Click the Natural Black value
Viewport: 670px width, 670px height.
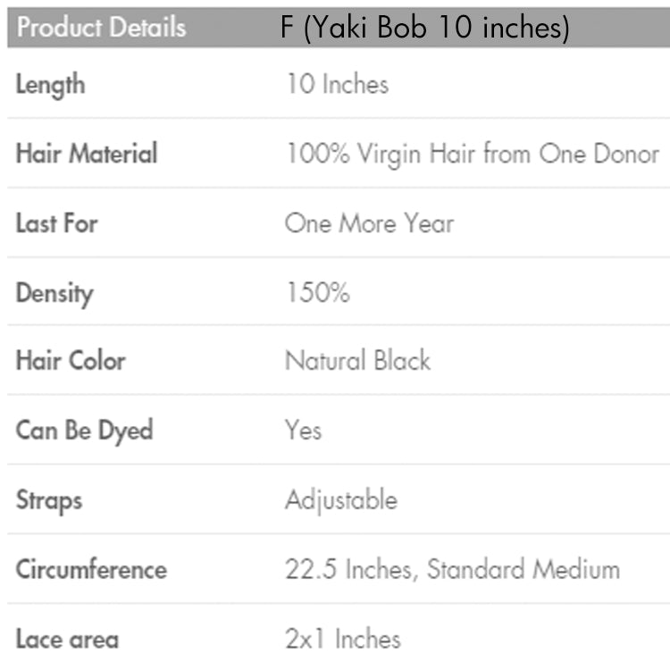(357, 361)
